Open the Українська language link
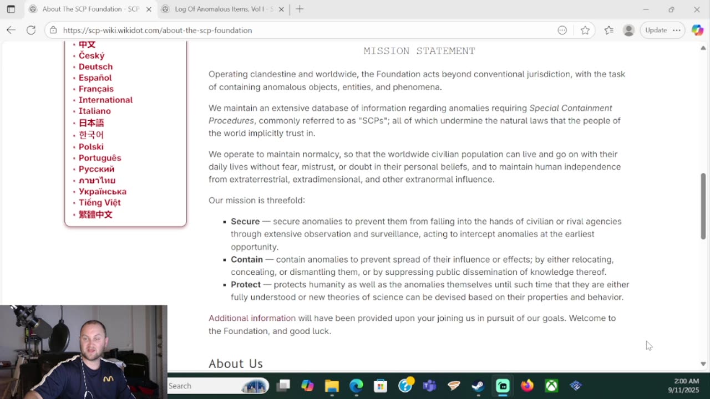Viewport: 710px width, 399px height. (103, 191)
